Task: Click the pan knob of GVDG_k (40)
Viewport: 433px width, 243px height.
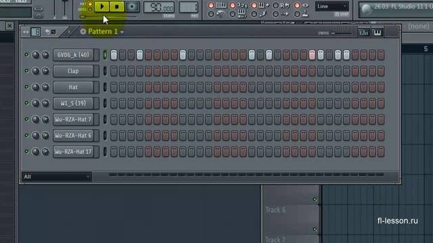Action: click(x=36, y=55)
